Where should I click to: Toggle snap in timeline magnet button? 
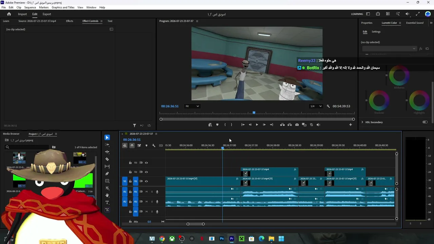point(132,145)
